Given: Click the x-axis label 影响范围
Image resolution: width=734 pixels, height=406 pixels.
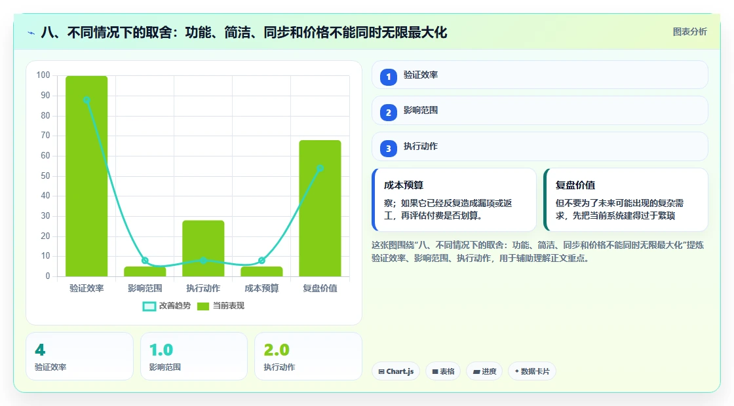Looking at the screenshot, I should (x=145, y=289).
